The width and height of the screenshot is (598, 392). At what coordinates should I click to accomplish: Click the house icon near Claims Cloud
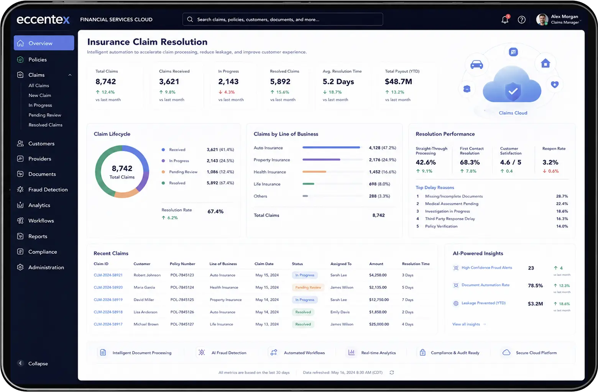[x=545, y=63]
